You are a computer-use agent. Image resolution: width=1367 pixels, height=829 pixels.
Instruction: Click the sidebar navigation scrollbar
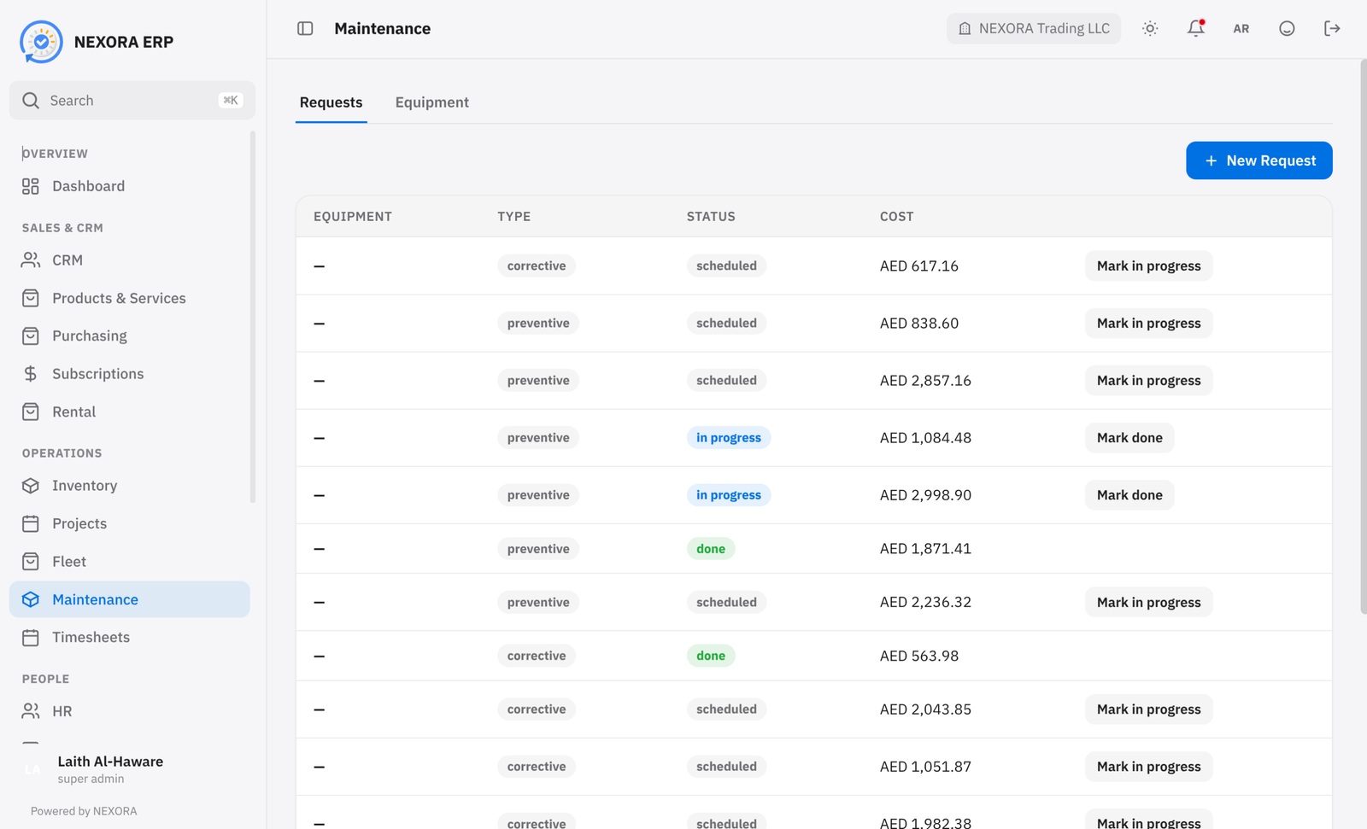coord(253,317)
